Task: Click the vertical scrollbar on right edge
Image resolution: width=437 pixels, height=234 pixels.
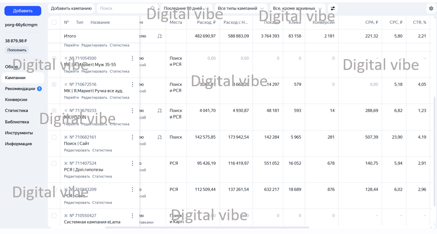Action: (435, 152)
